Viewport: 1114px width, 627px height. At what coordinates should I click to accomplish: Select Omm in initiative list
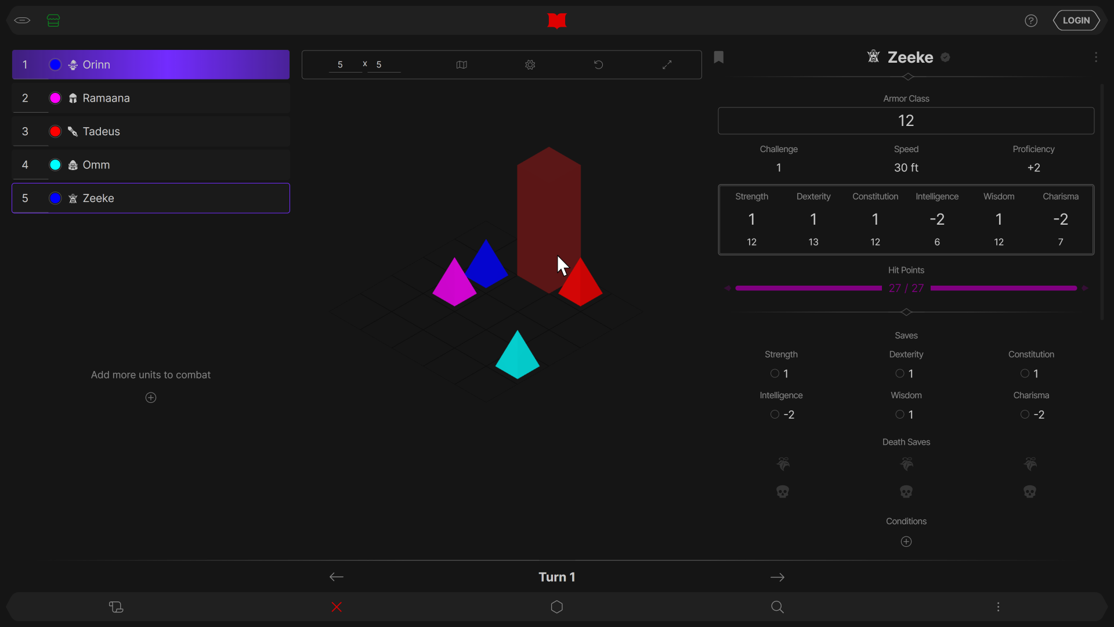pyautogui.click(x=151, y=165)
